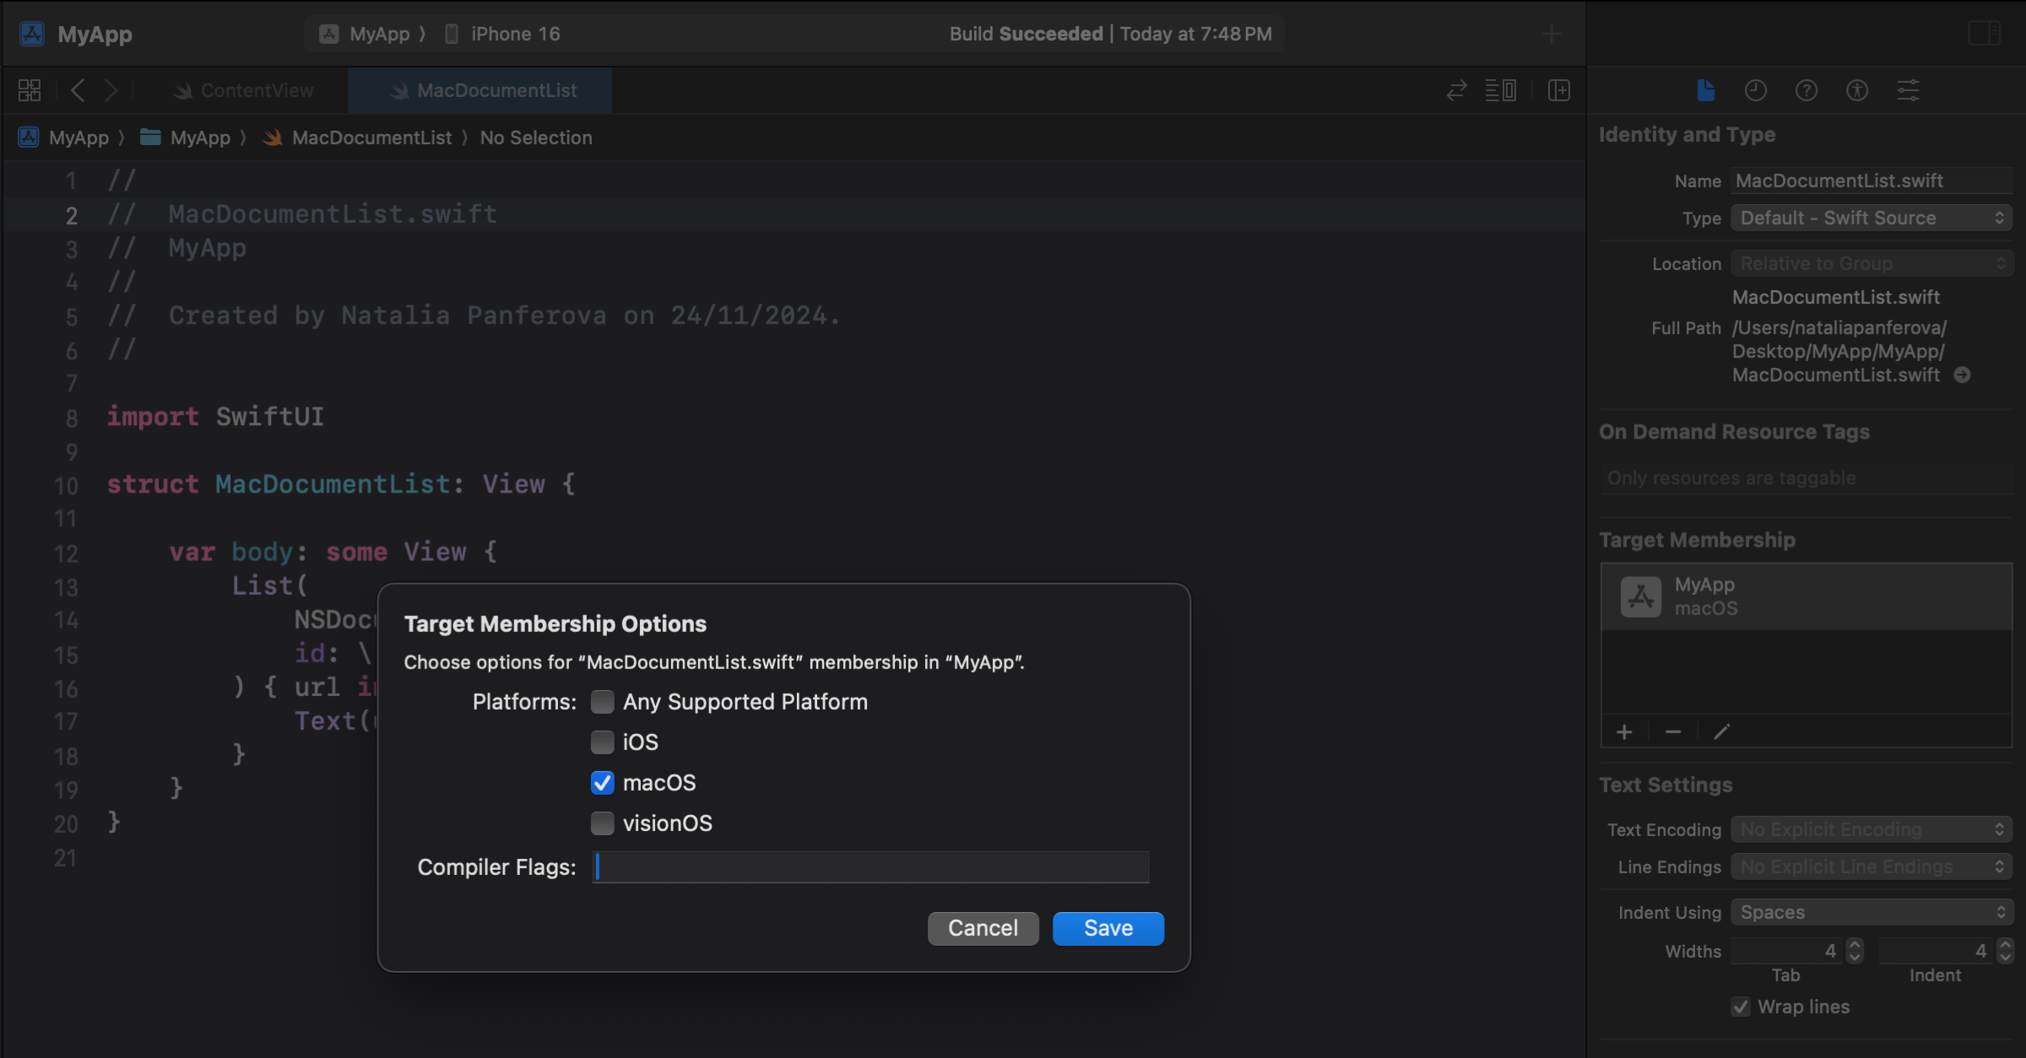Add a new editor on the right

[1559, 90]
